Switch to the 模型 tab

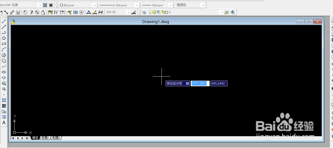[x=35, y=138]
